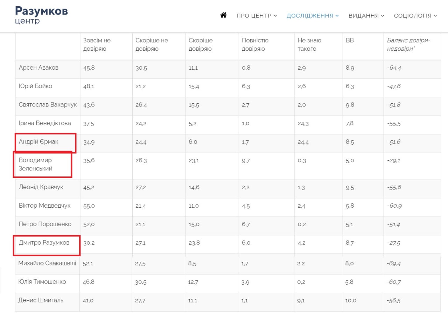Click Медведчук's balance value -60,9
Image resolution: width=448 pixels, height=313 pixels.
394,206
